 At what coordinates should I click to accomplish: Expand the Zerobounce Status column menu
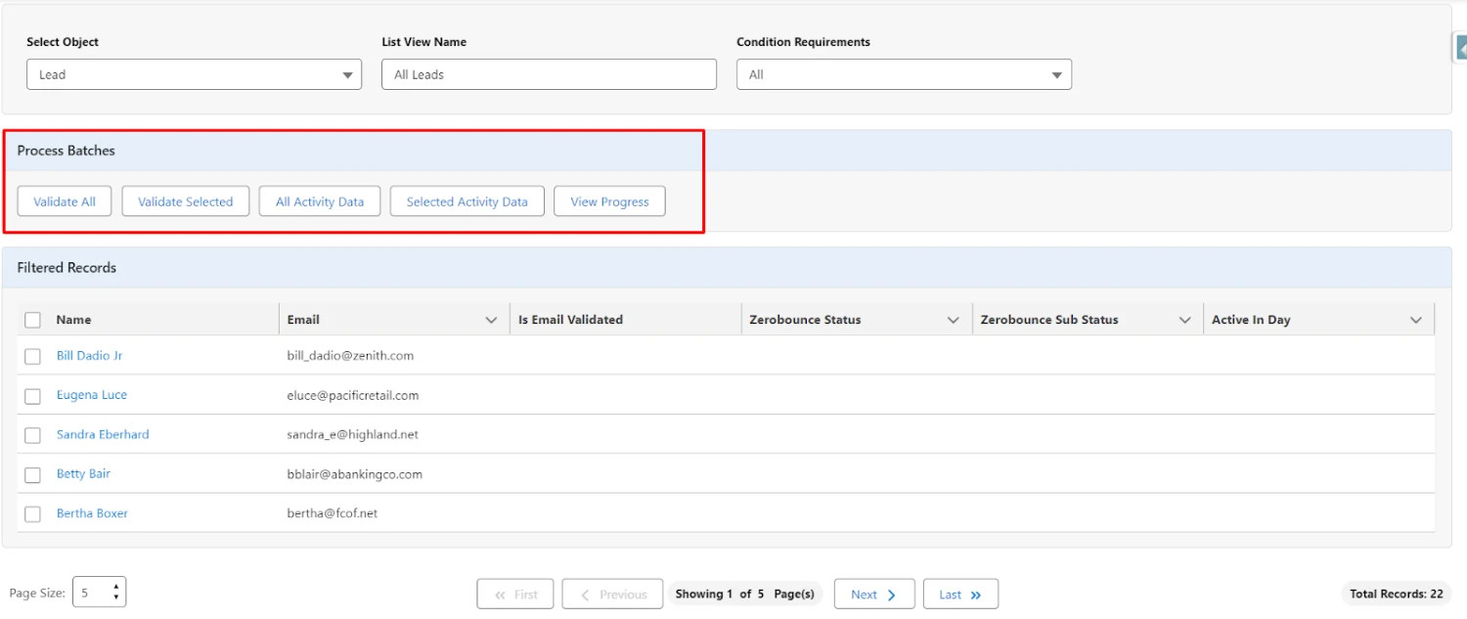coord(955,319)
